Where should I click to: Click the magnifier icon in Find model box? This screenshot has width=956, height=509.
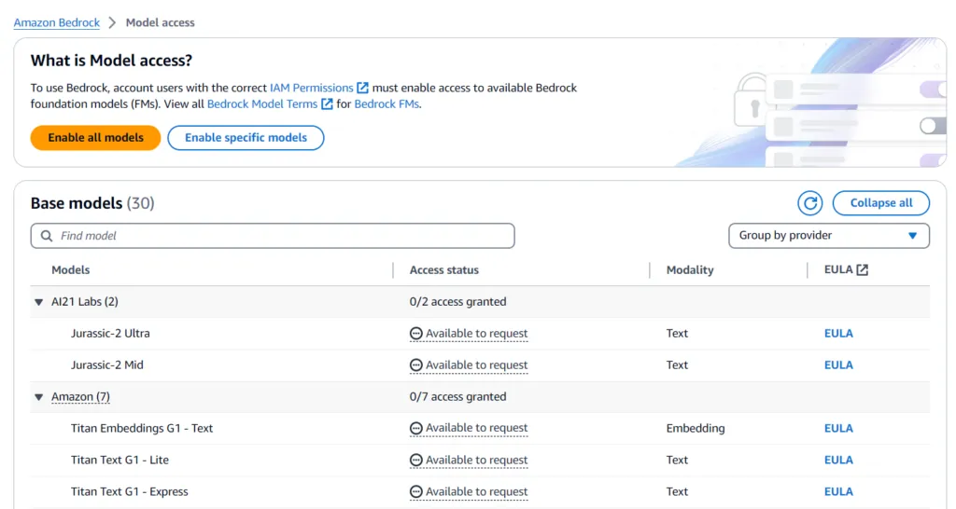pos(47,236)
